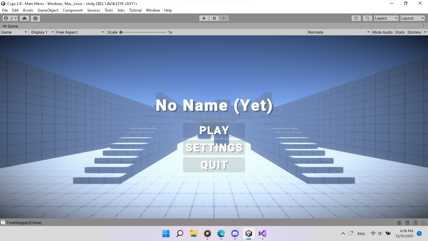Open the GameObject menu

(x=48, y=10)
